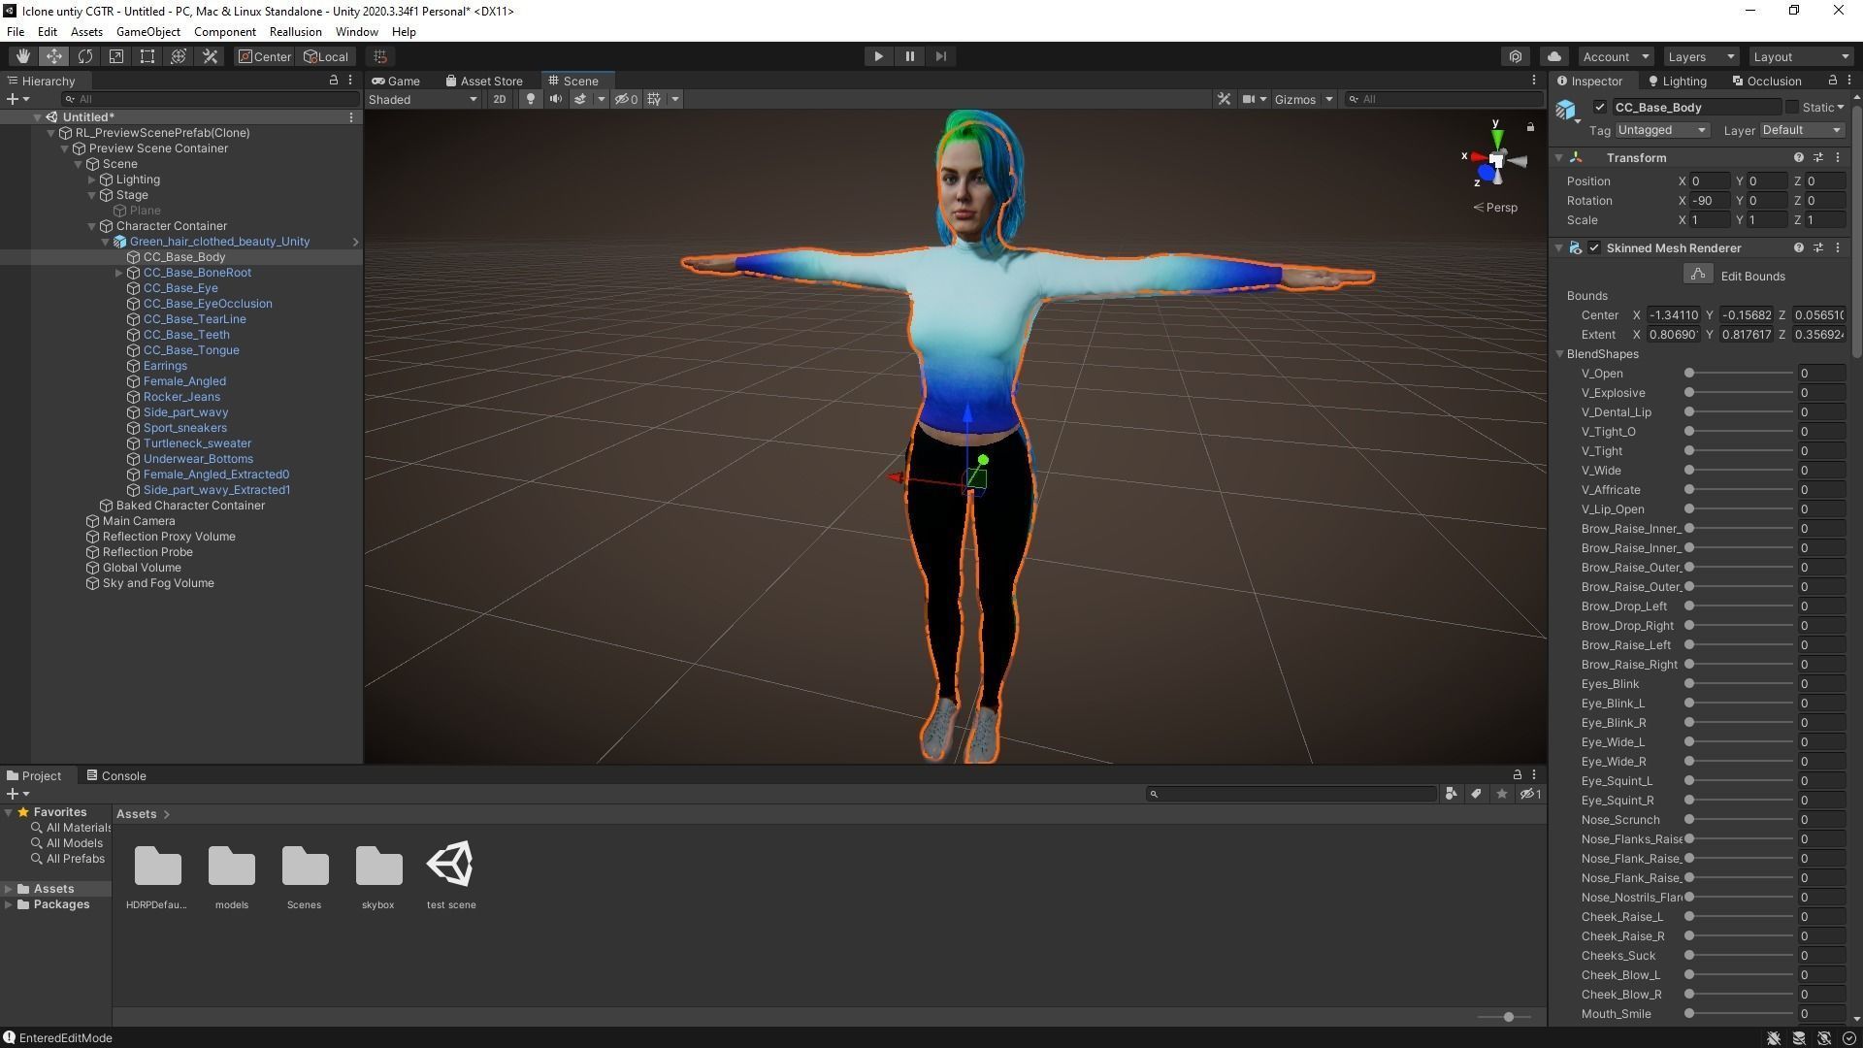Toggle Center pivot mode button
The height and width of the screenshot is (1048, 1863).
(264, 56)
